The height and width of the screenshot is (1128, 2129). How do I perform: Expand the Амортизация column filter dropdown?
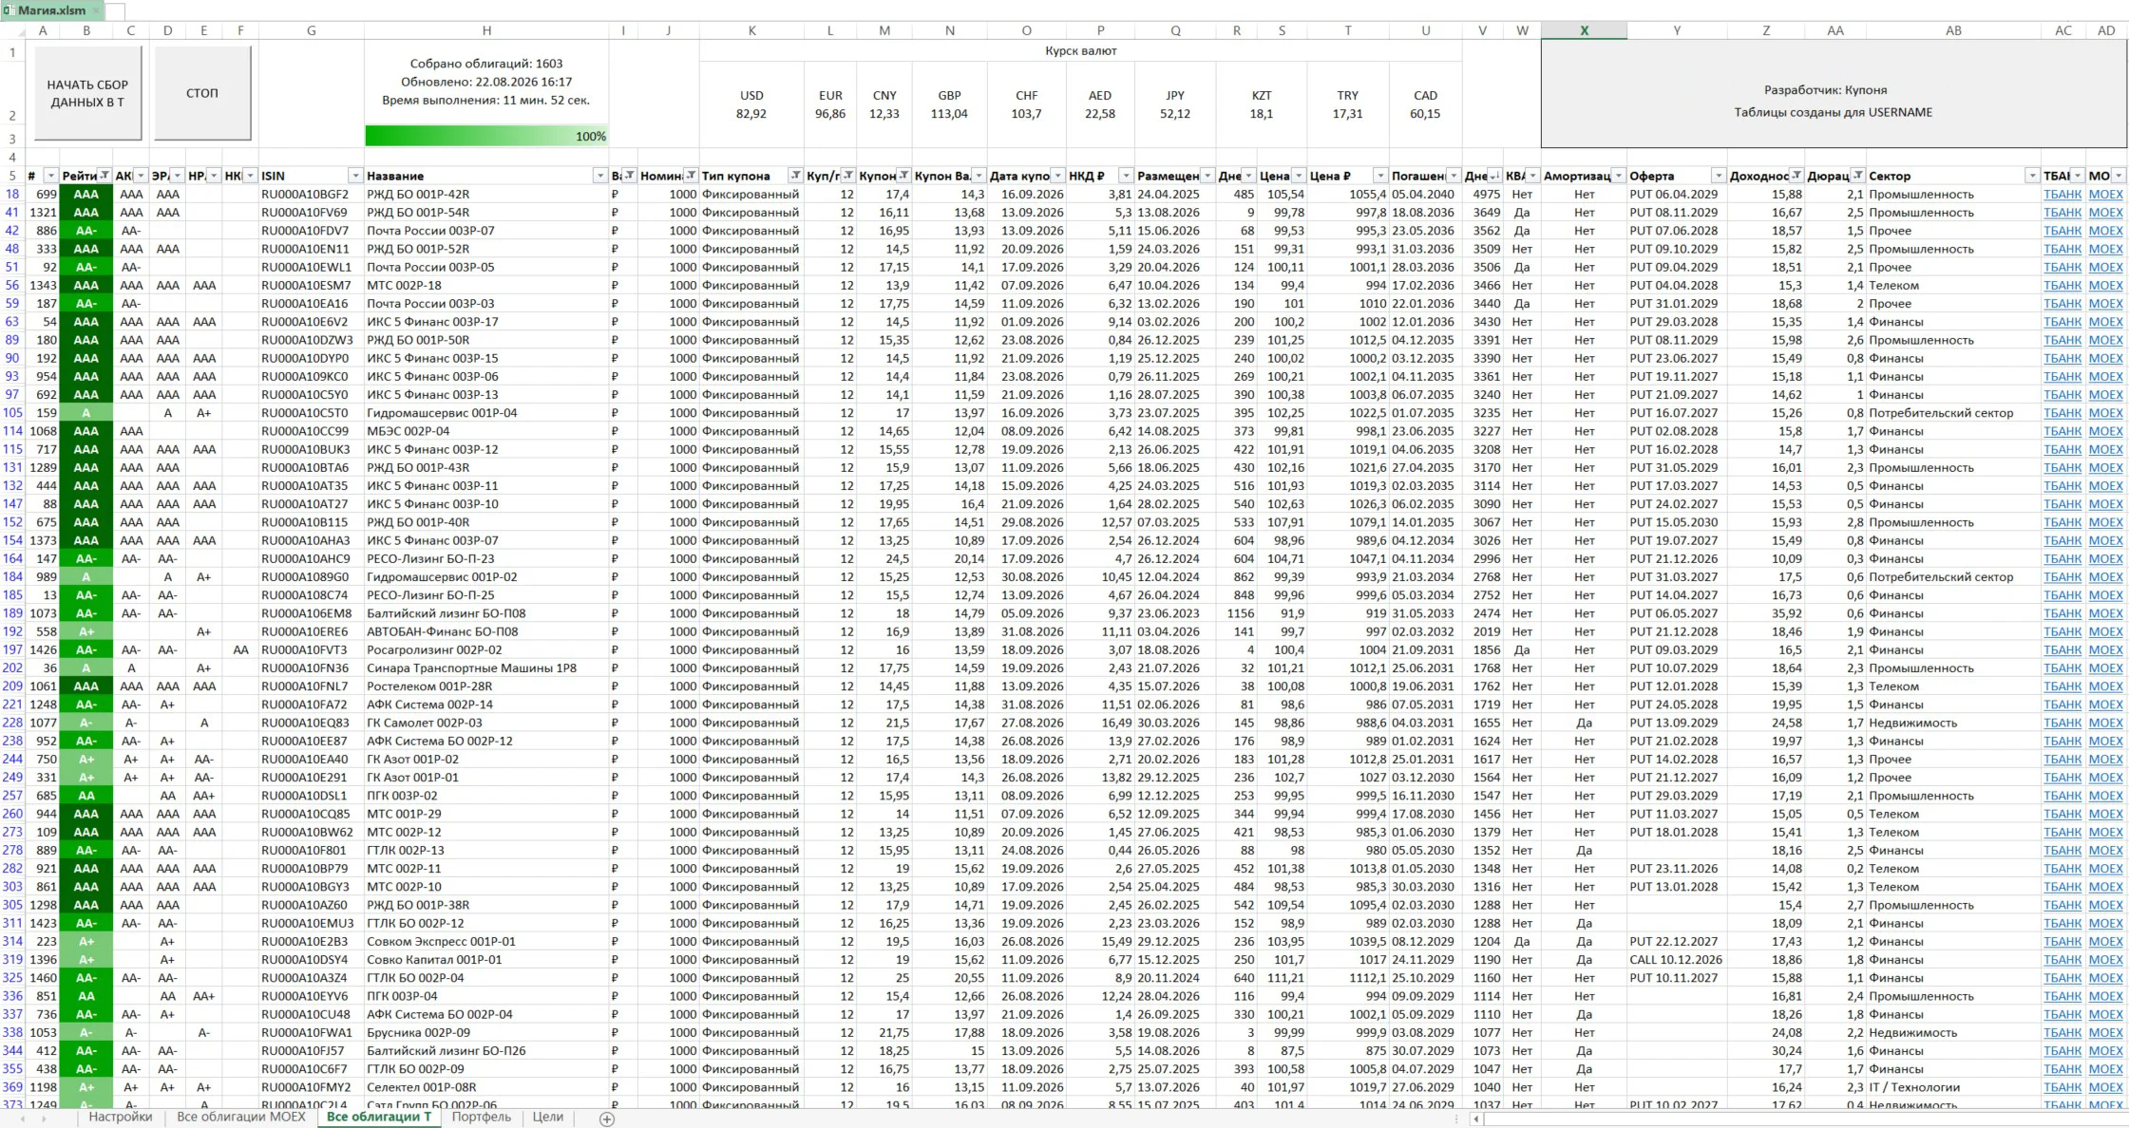(x=1618, y=176)
